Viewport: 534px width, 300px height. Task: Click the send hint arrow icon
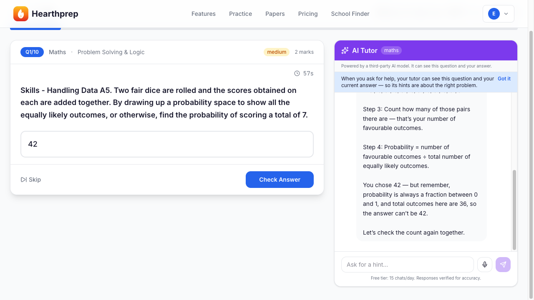(503, 265)
